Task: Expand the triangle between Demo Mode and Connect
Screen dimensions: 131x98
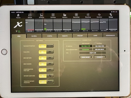Action: point(93,57)
